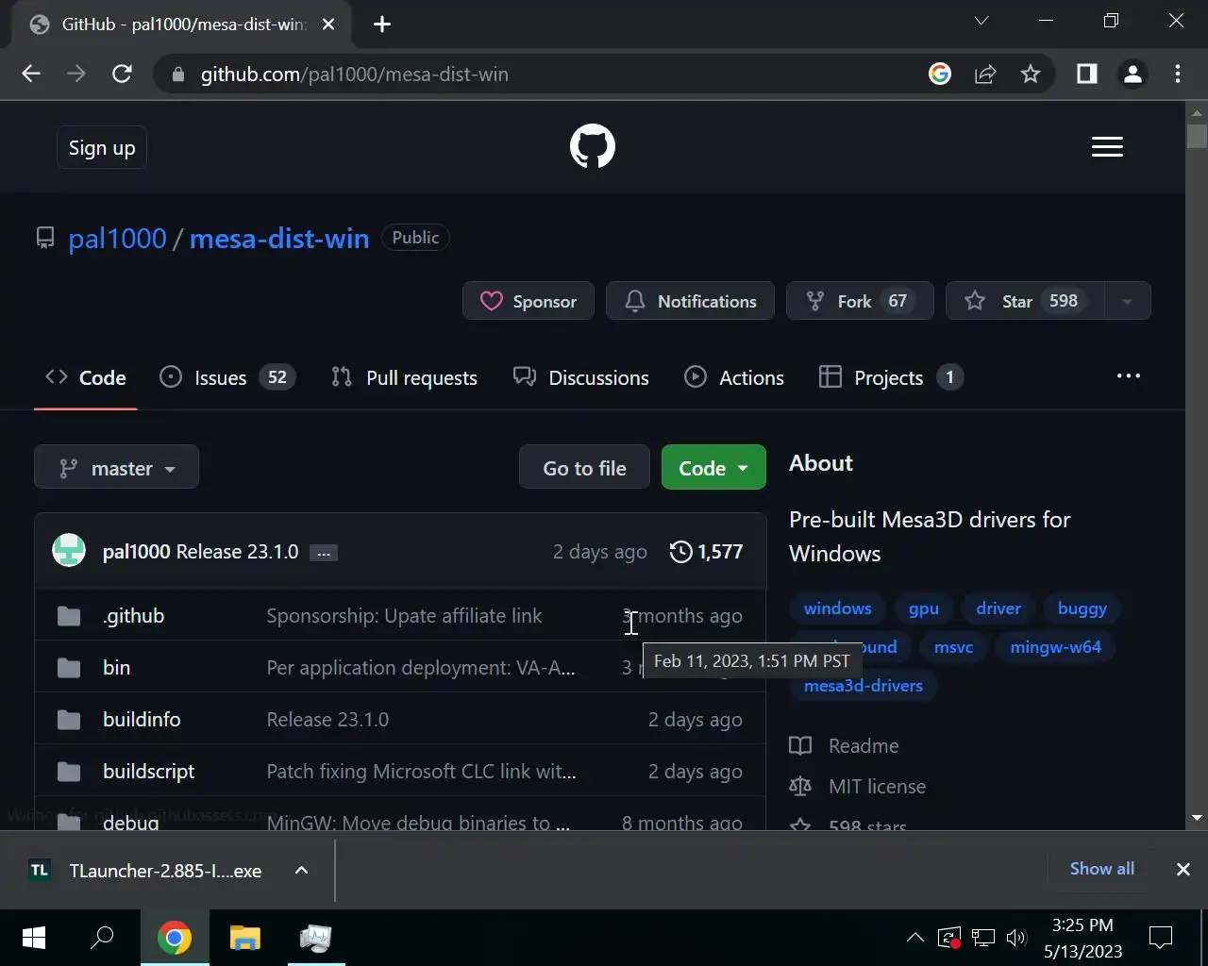Screen dimensions: 1208x966
Task: Open the Chrome tab search chevron
Action: click(x=981, y=21)
